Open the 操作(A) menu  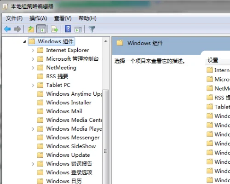pos(38,18)
